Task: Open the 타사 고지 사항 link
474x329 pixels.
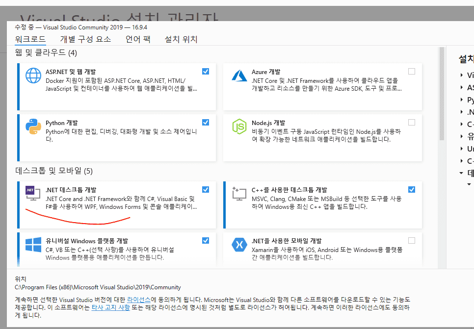Action: click(x=110, y=308)
